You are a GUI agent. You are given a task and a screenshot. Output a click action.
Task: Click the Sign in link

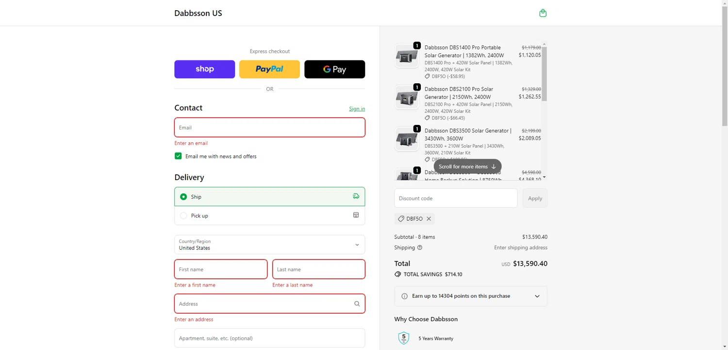coord(357,108)
